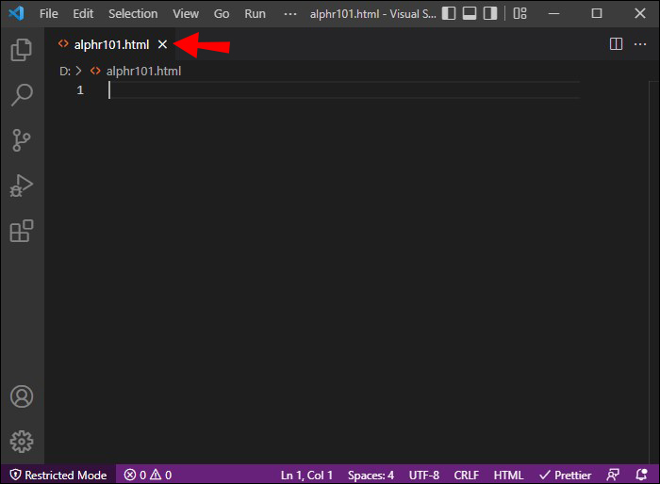660x484 pixels.
Task: Open the Search view icon
Action: pyautogui.click(x=21, y=95)
